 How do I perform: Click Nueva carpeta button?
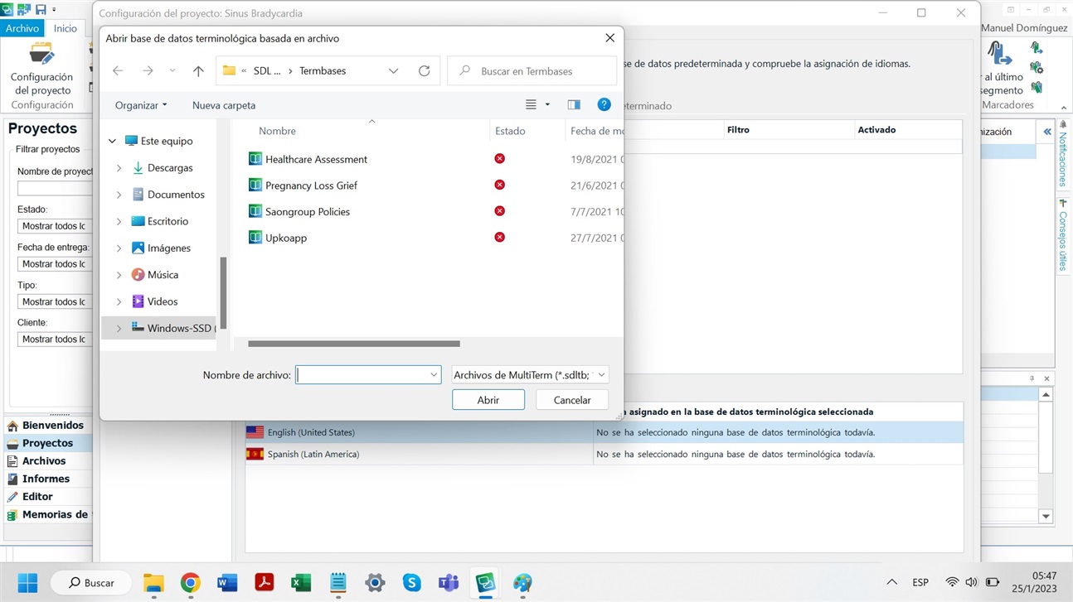[224, 105]
